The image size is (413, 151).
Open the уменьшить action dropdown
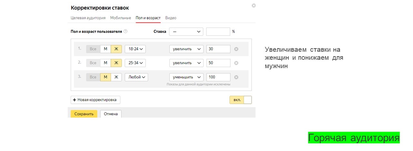(x=186, y=77)
